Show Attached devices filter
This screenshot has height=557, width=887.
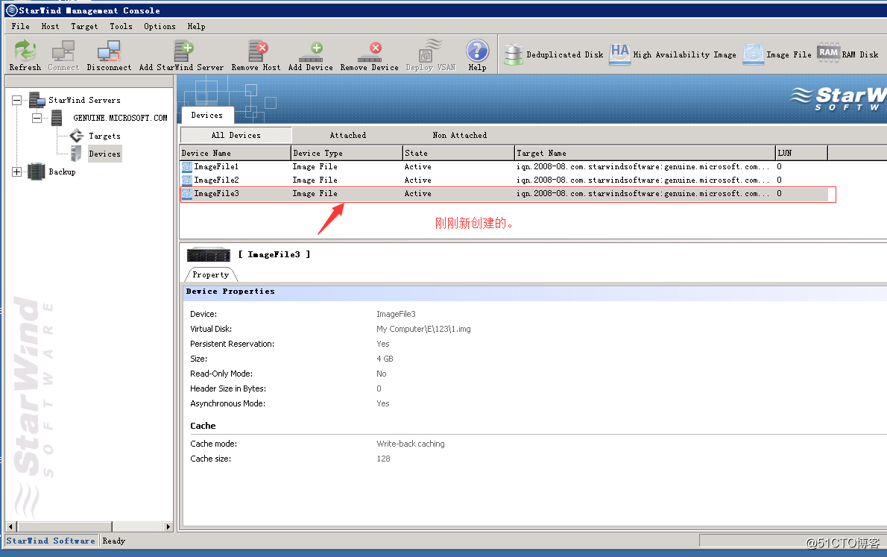348,135
